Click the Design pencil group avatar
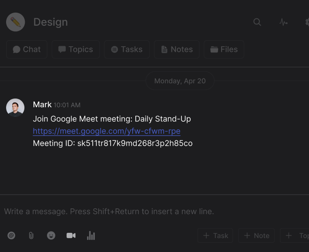 (15, 22)
